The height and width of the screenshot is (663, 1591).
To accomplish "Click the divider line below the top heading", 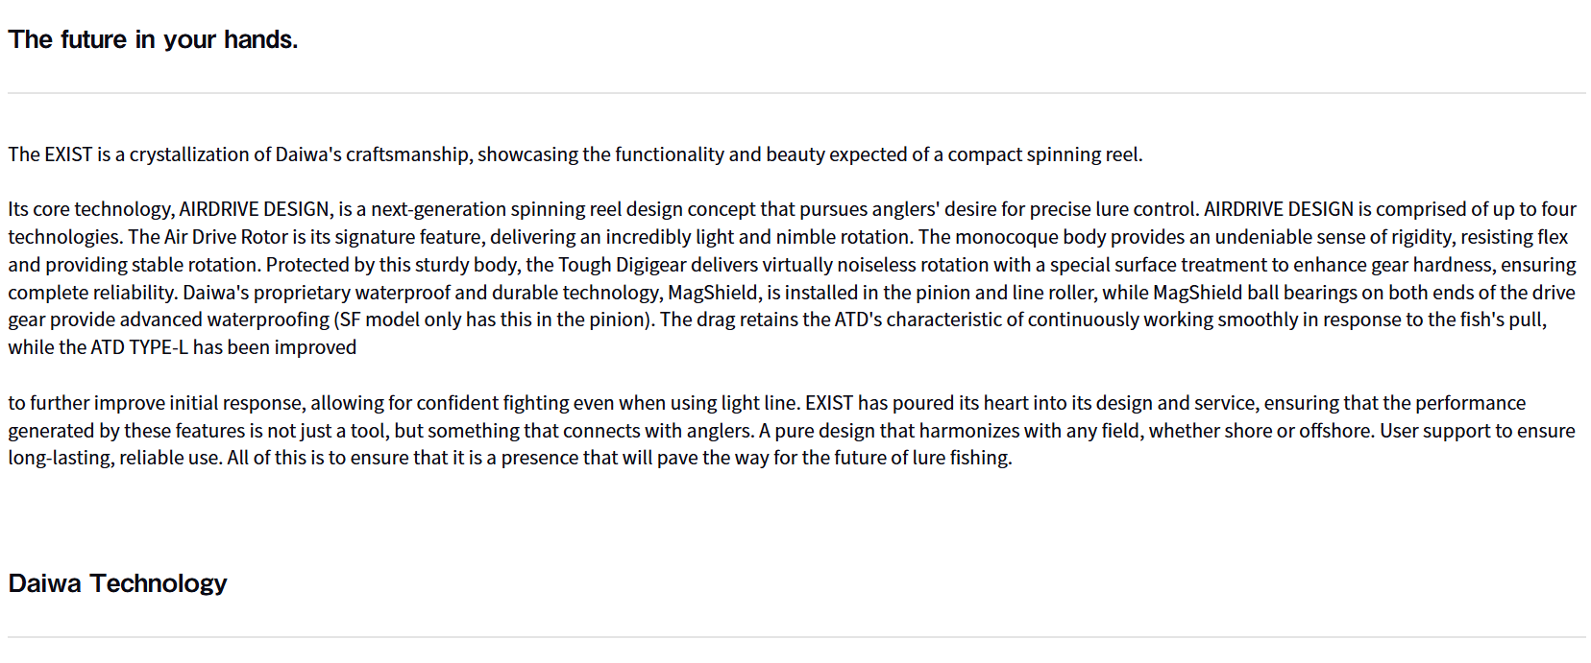I will 795,93.
